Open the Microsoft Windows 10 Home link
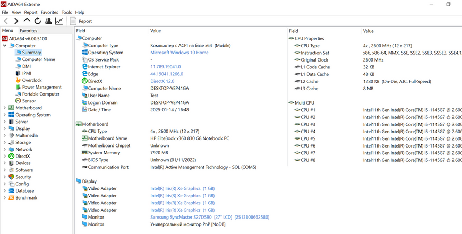The height and width of the screenshot is (234, 462). (179, 53)
